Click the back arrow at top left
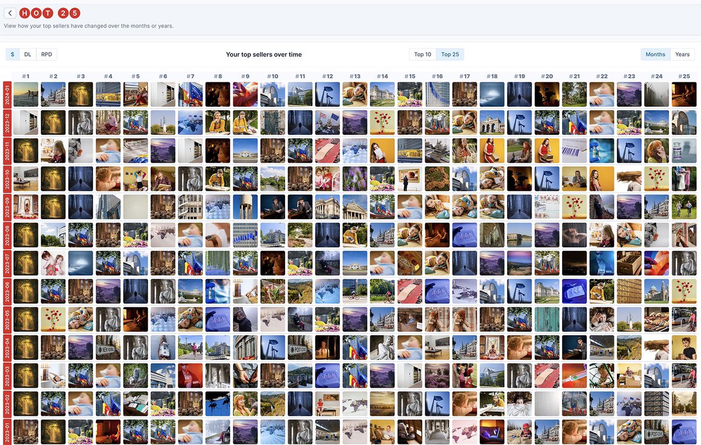This screenshot has height=445, width=701. click(x=9, y=12)
